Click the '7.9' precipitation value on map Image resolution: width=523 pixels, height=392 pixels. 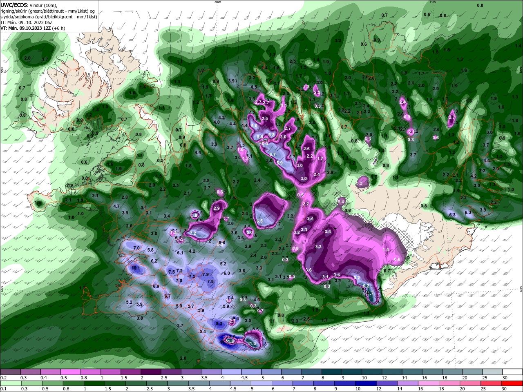click(x=206, y=274)
